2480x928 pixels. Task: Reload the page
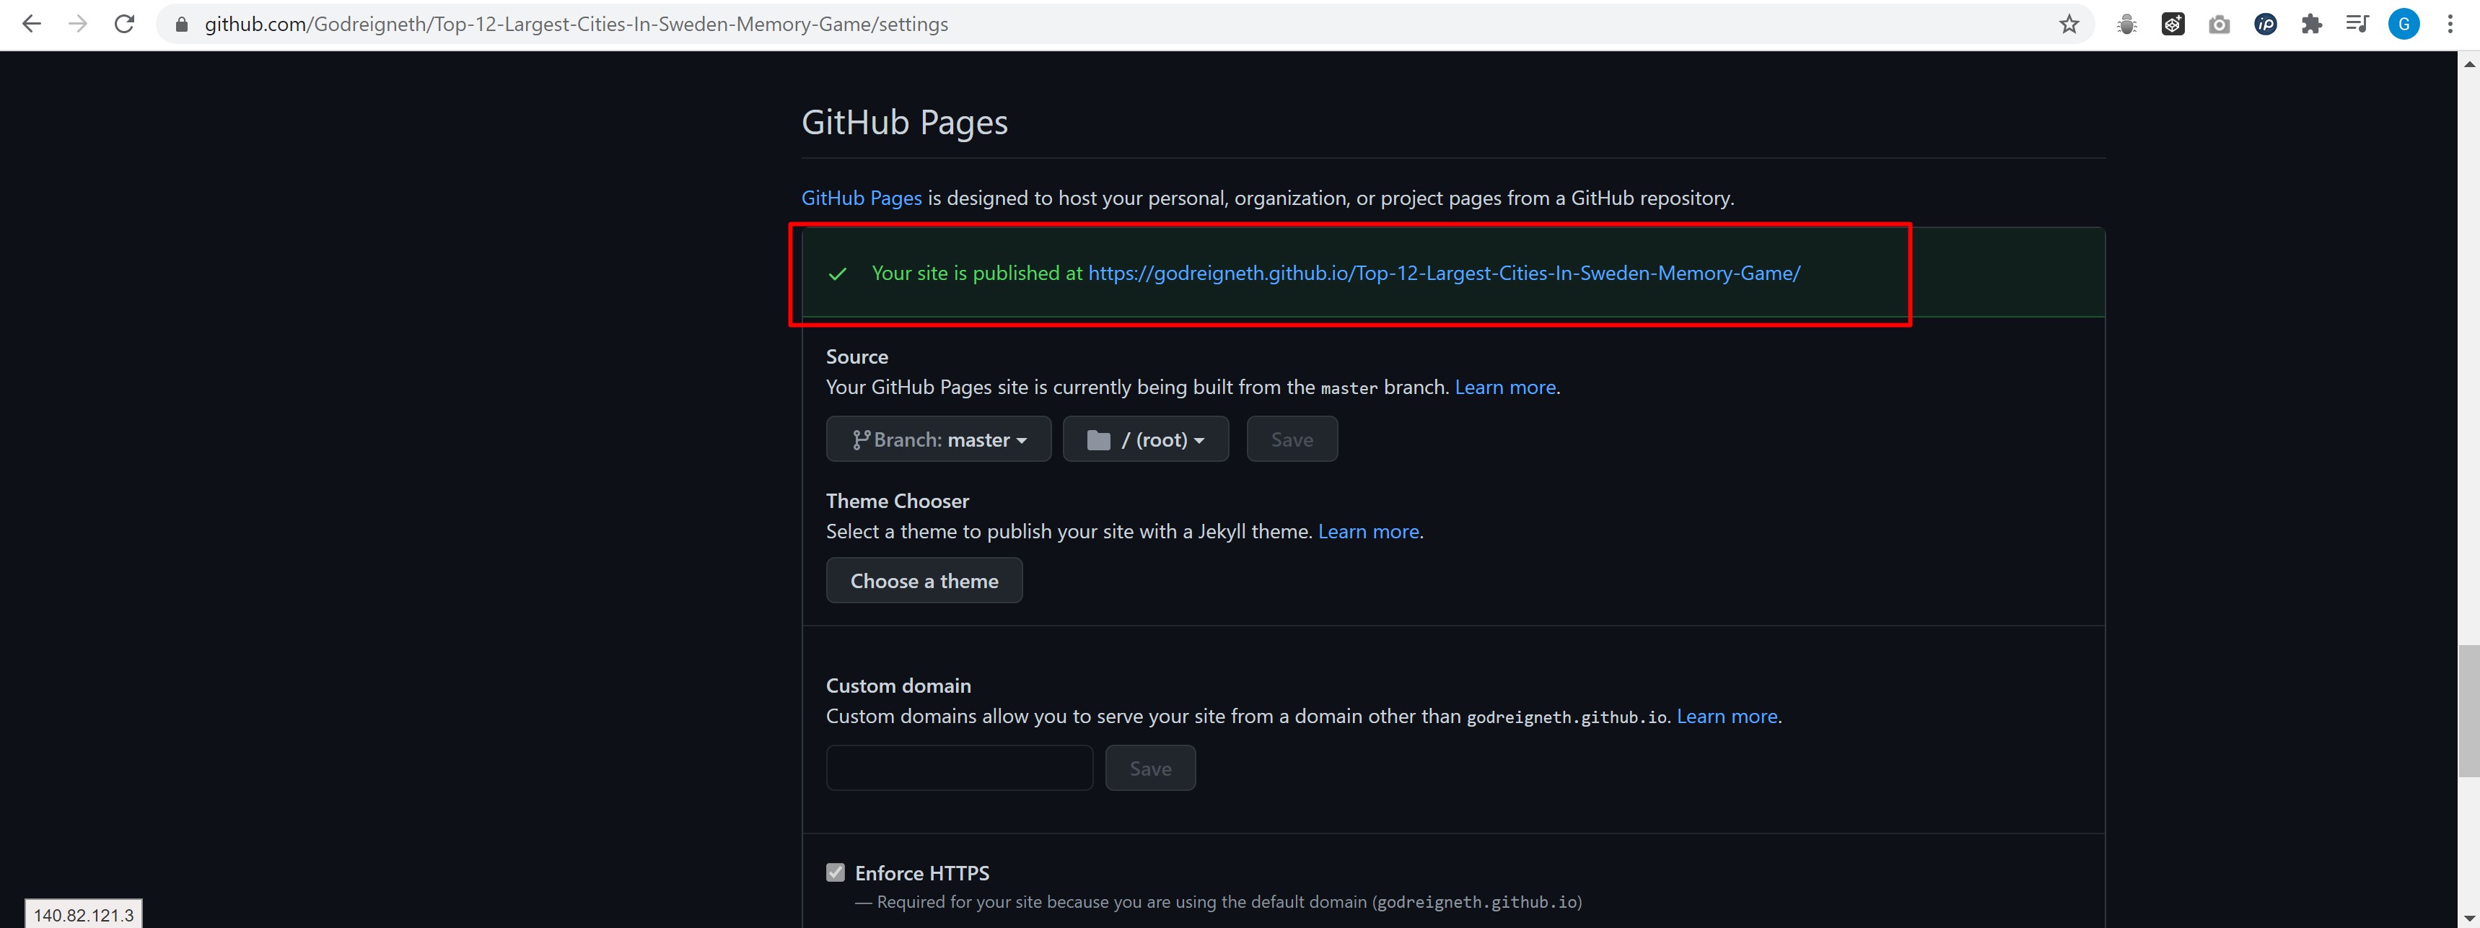124,24
